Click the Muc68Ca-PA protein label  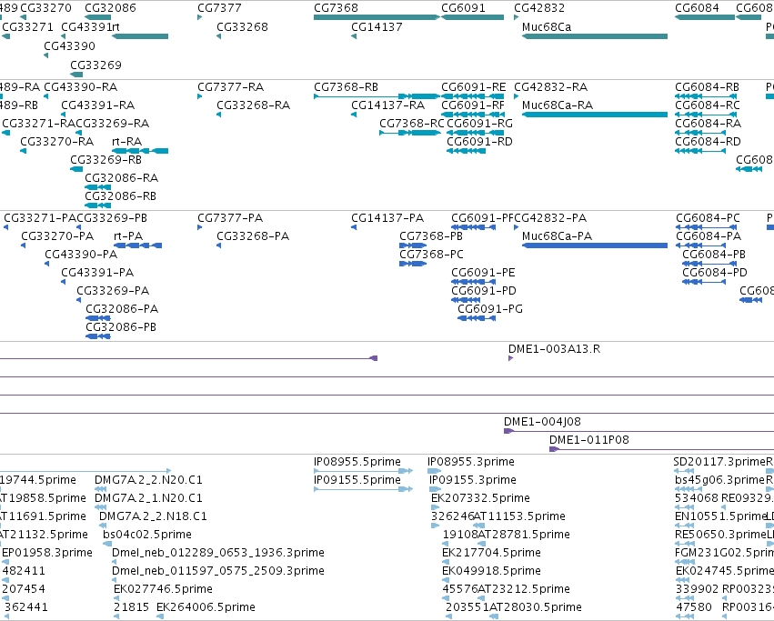(x=557, y=236)
